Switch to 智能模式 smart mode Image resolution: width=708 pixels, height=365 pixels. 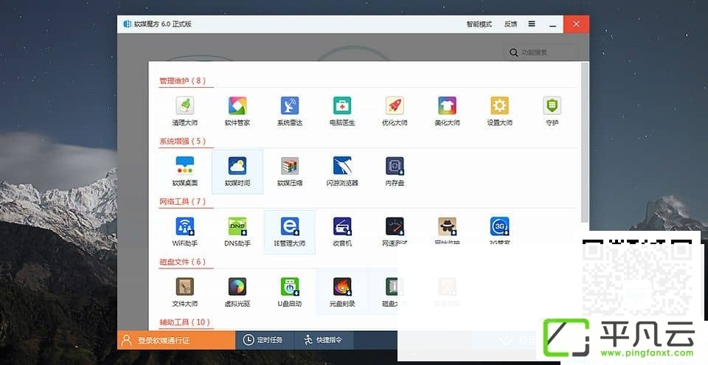pyautogui.click(x=479, y=24)
